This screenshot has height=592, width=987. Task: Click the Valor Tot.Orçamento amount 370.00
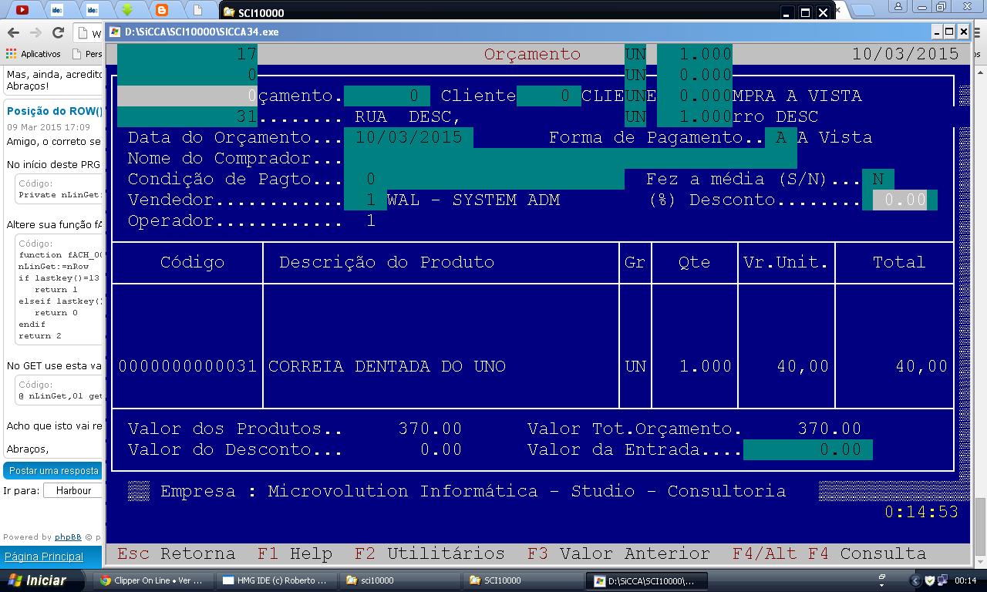pos(829,429)
